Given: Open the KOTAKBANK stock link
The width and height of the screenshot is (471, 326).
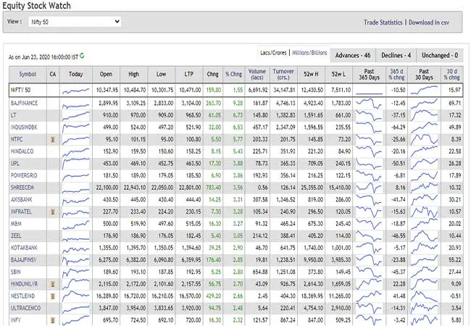Looking at the screenshot, I should click(24, 248).
